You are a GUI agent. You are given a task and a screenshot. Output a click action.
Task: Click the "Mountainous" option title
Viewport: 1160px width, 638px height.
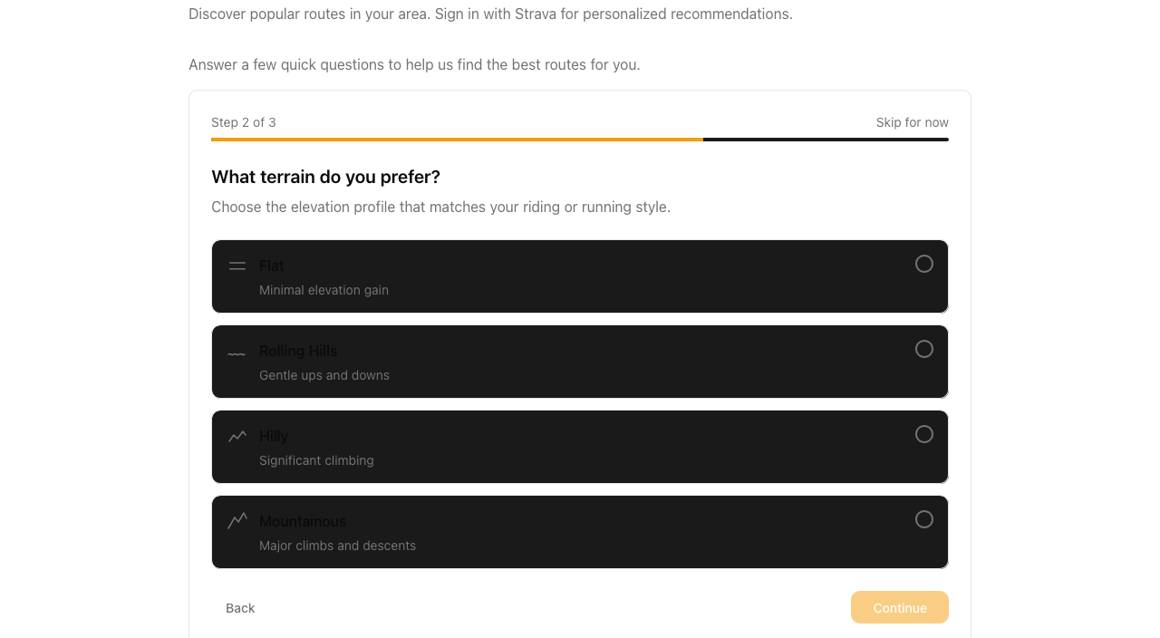click(x=303, y=521)
